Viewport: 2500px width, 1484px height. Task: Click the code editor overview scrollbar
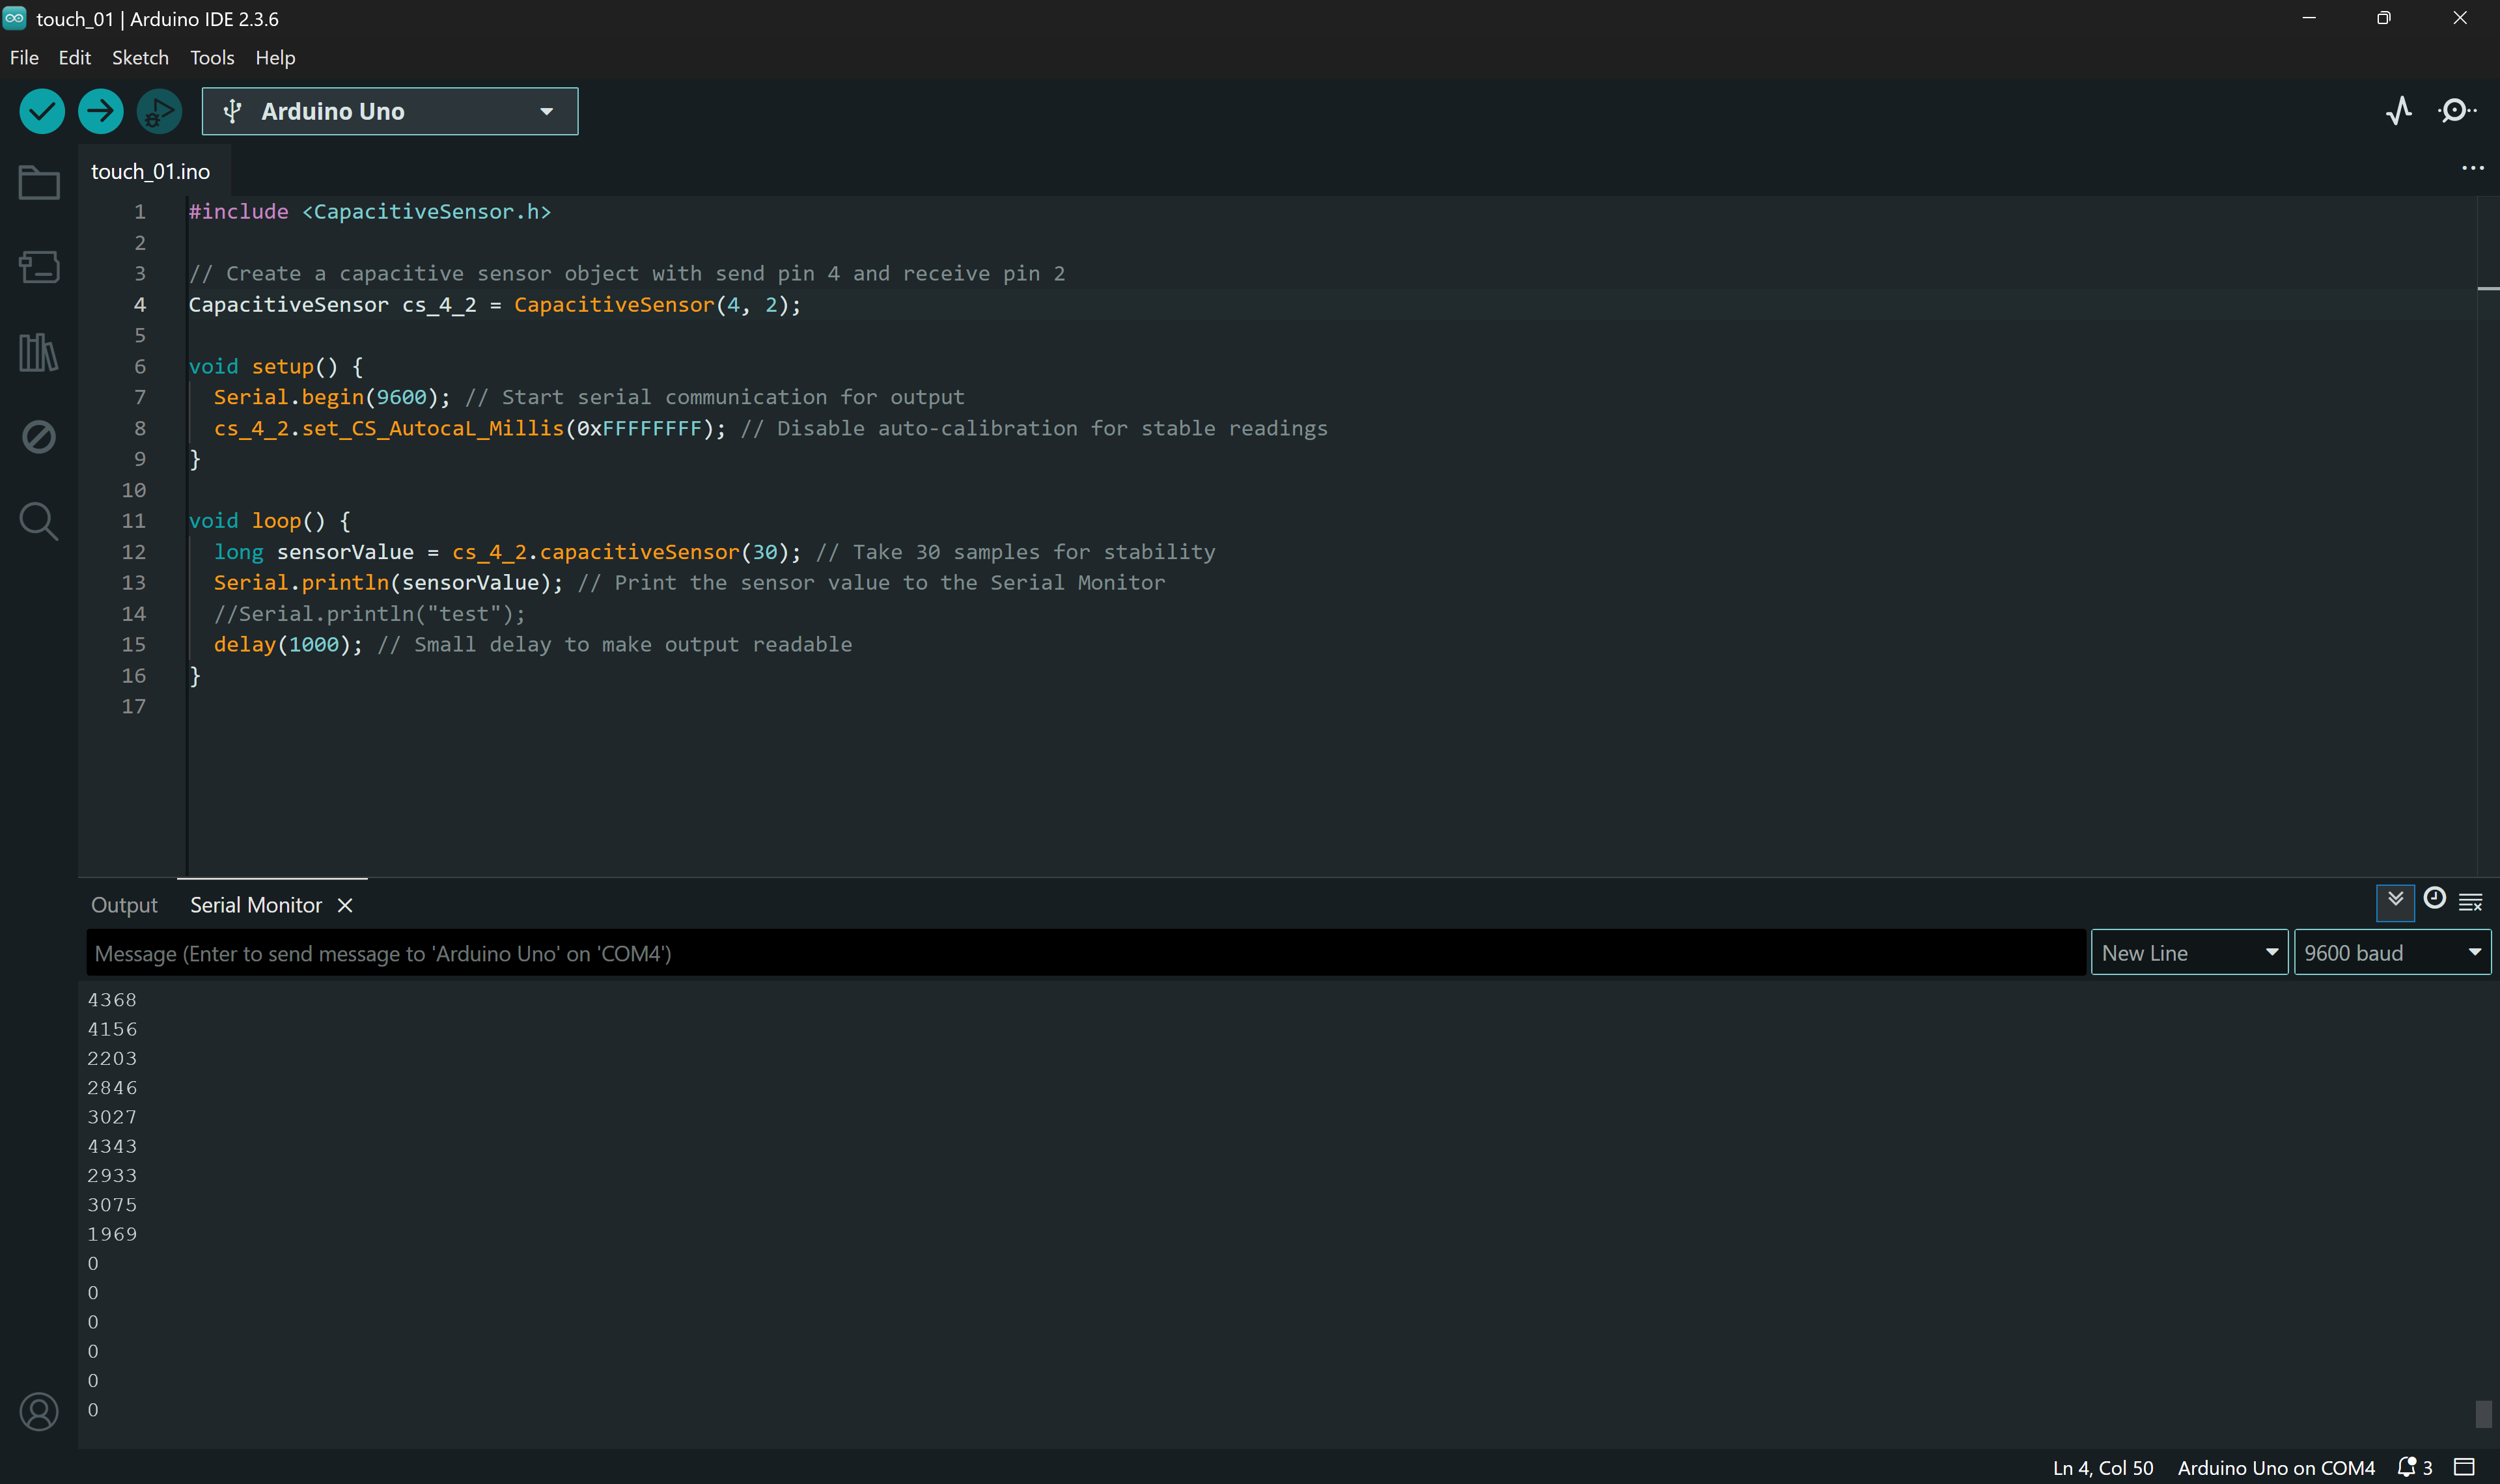tap(2488, 535)
